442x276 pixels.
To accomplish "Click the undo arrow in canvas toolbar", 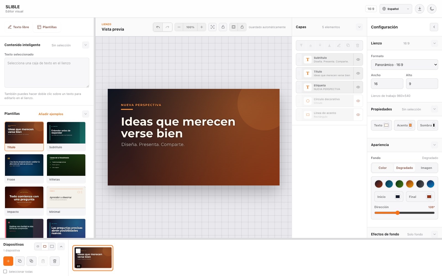I will pos(158,27).
